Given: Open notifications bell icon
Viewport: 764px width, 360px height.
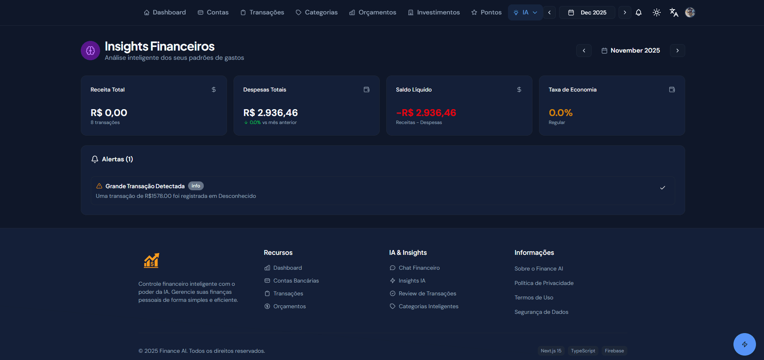Looking at the screenshot, I should pyautogui.click(x=639, y=12).
